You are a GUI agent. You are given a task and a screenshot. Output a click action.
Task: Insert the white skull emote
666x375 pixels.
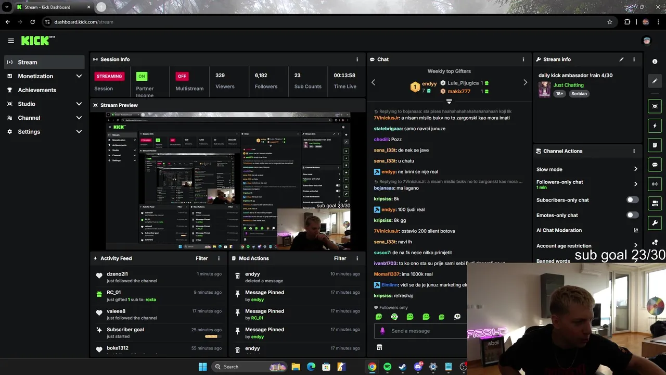coord(457,317)
